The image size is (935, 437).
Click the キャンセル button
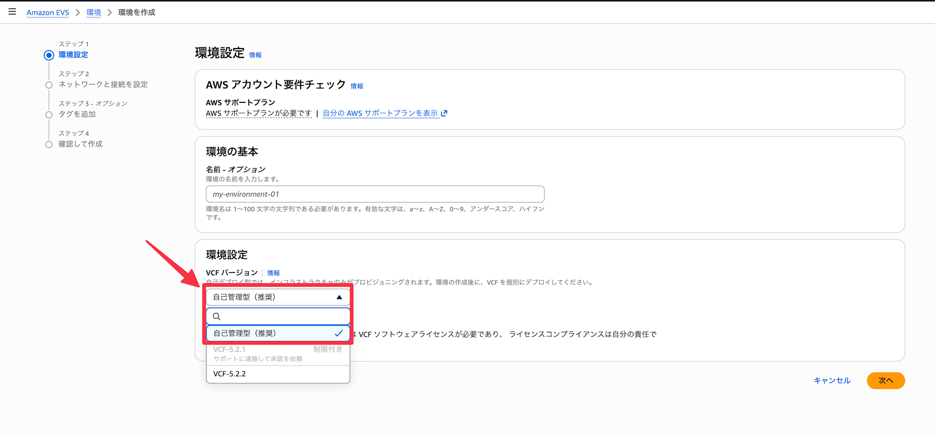point(832,380)
